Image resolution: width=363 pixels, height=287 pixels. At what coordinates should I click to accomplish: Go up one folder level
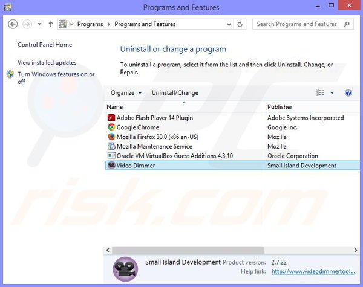51,24
